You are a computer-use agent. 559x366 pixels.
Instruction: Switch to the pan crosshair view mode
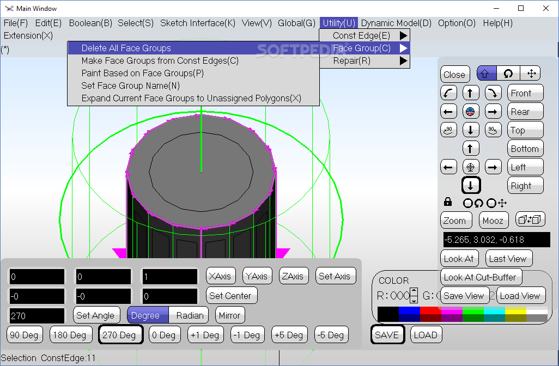(x=531, y=74)
